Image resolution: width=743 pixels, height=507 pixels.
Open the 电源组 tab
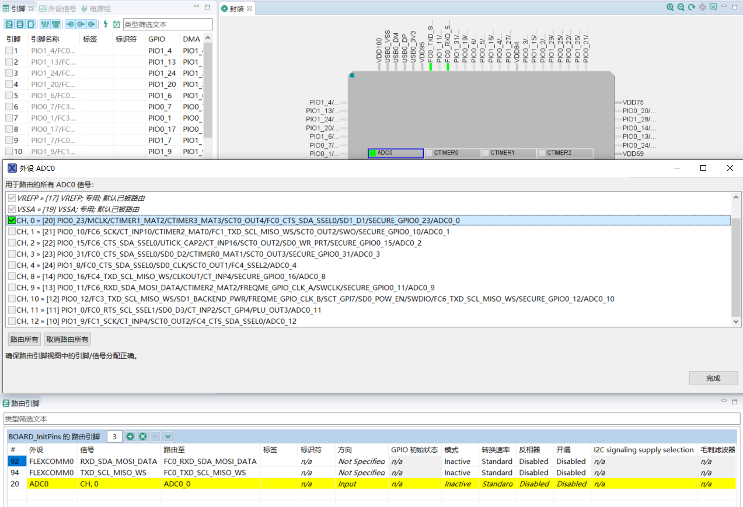(x=100, y=9)
